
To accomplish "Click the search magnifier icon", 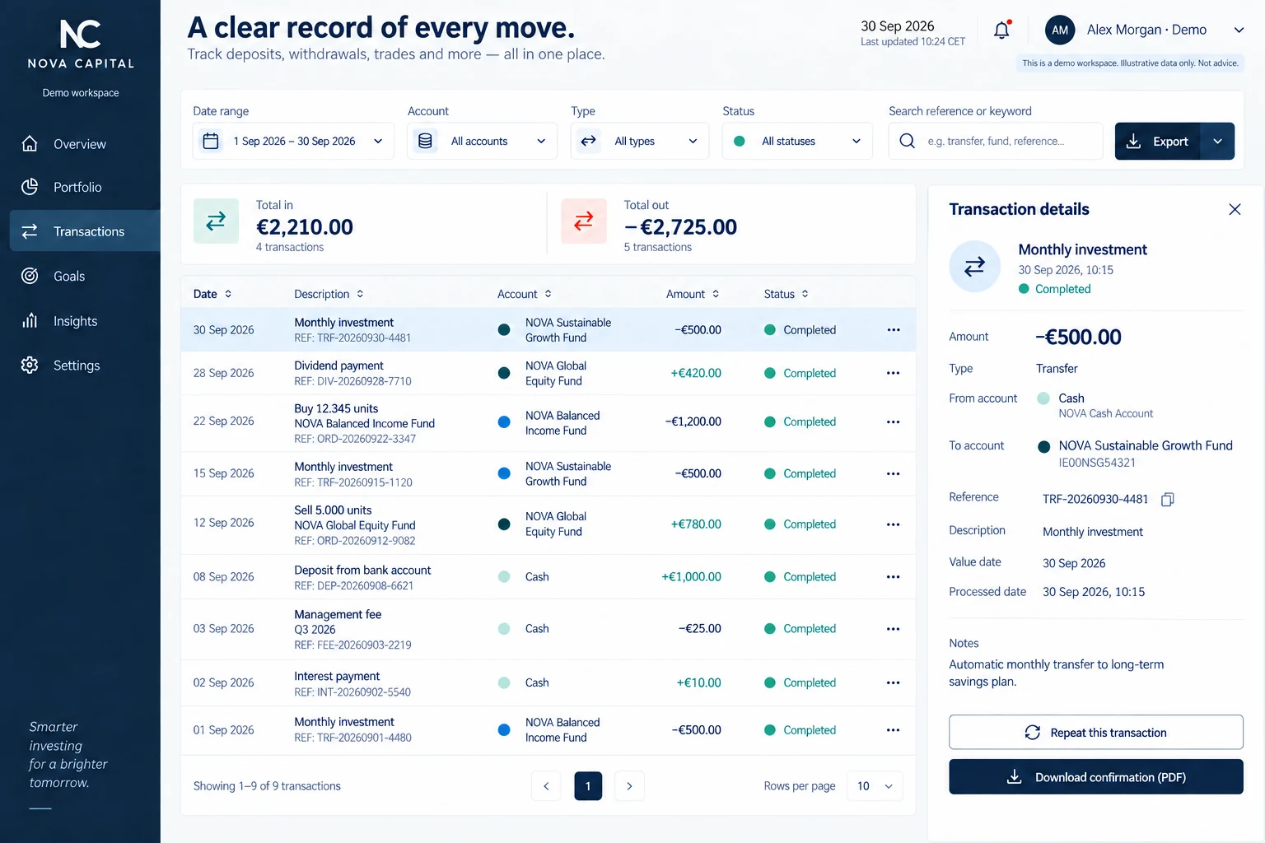I will [907, 141].
